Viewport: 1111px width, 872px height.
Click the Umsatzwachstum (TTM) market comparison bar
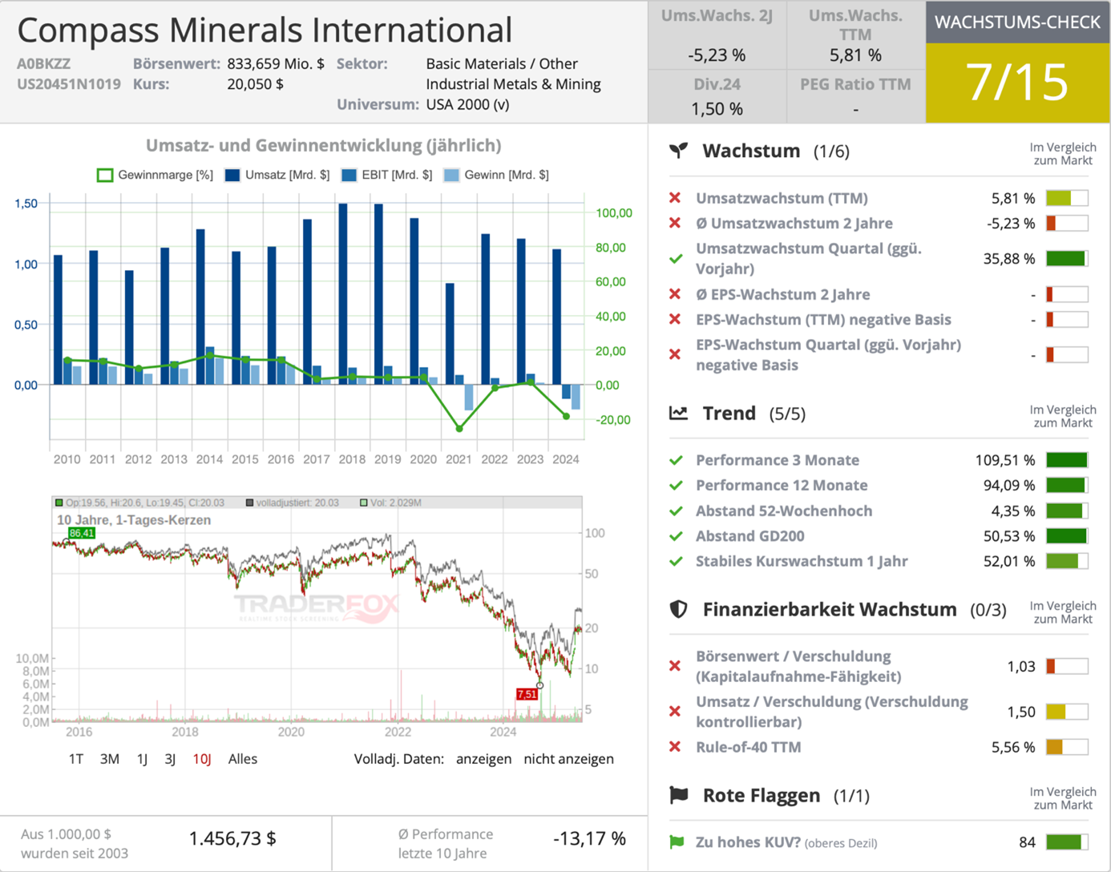(x=1067, y=198)
